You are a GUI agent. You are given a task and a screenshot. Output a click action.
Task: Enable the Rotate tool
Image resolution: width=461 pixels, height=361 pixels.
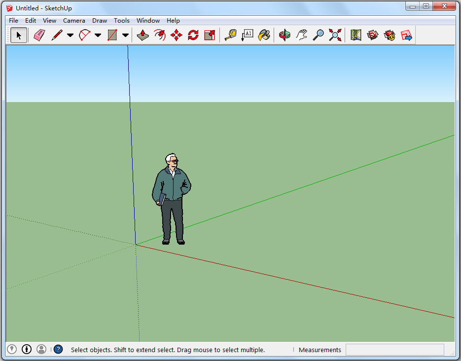(x=193, y=35)
